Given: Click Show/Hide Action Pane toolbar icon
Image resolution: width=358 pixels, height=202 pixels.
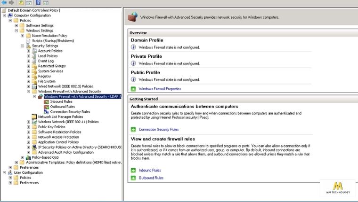Looking at the screenshot, I should click(x=46, y=3).
